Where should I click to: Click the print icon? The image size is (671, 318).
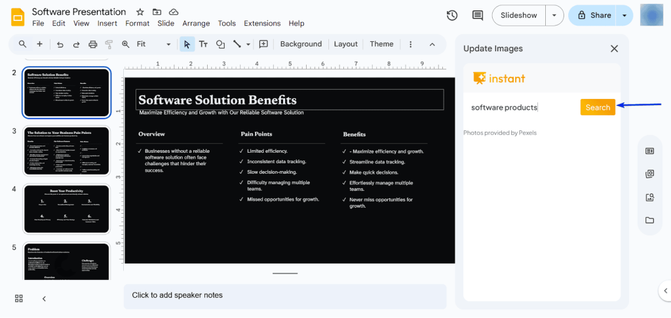click(92, 45)
